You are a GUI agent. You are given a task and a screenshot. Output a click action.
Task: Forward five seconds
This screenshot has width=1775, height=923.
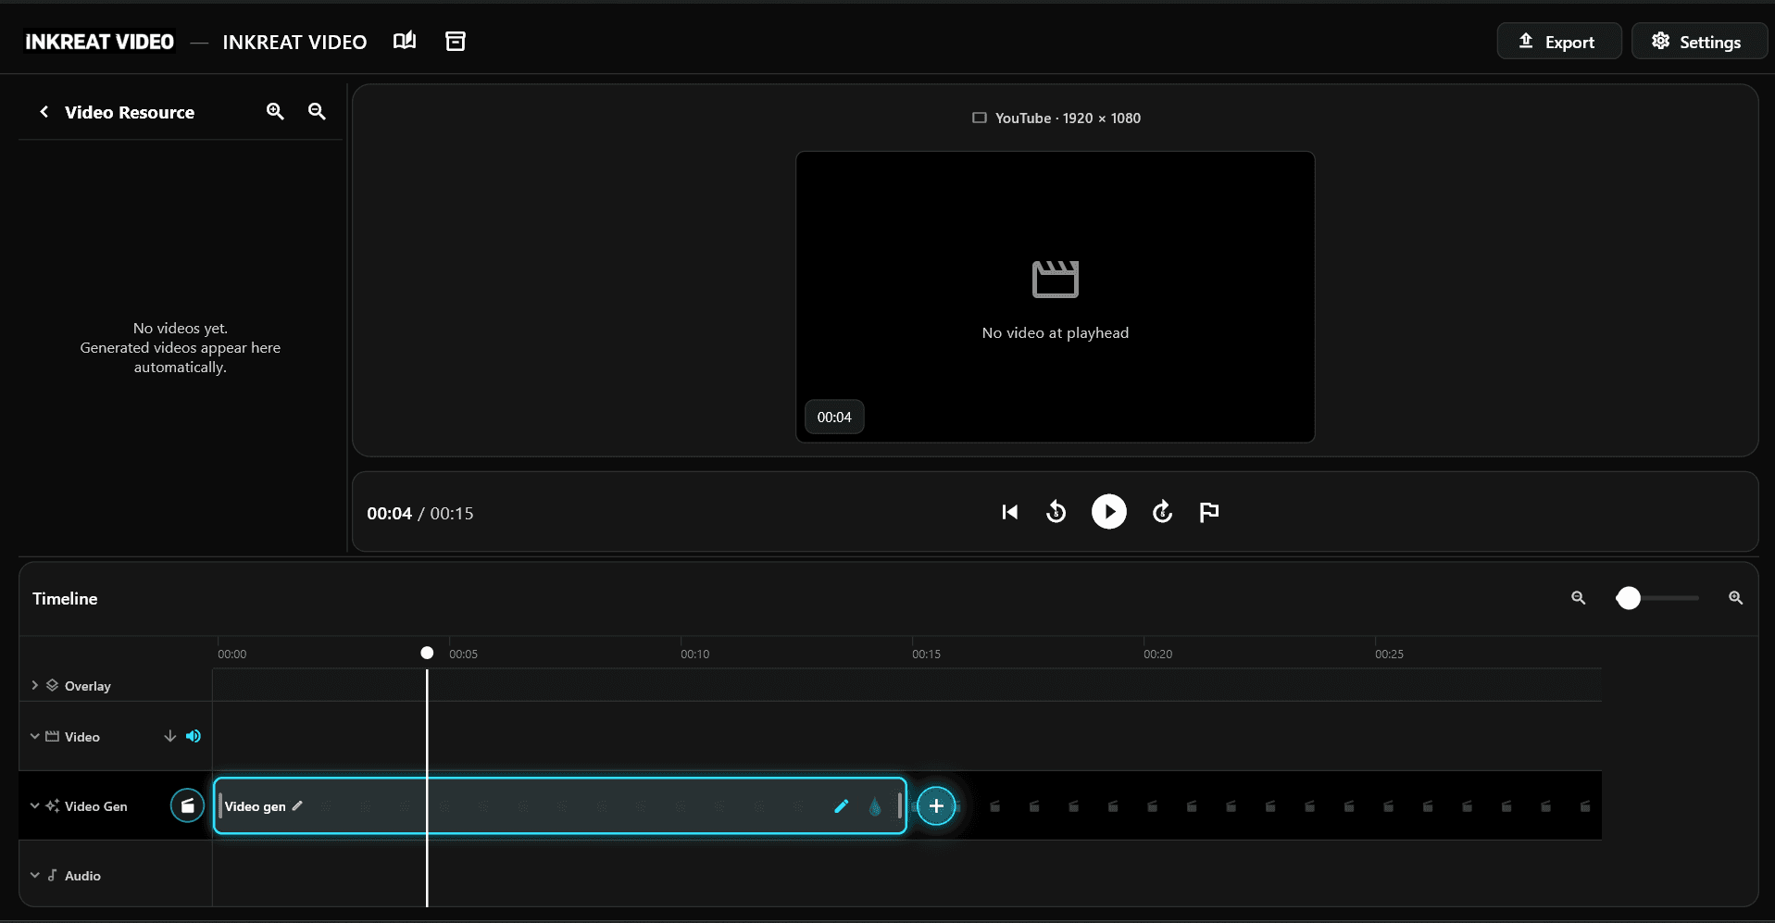[x=1162, y=512]
